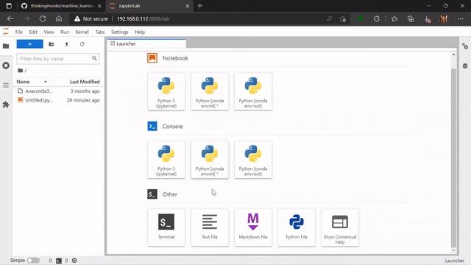Click the Console section header icon
This screenshot has width=471, height=265.
tap(152, 126)
